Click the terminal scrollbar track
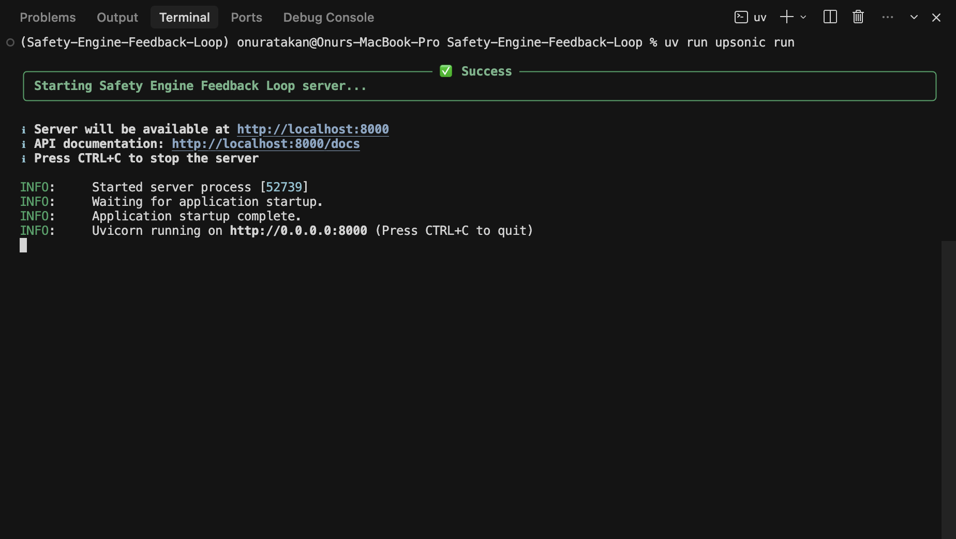The width and height of the screenshot is (956, 539). click(948, 389)
